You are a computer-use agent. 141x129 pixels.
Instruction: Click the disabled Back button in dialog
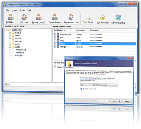[102, 101]
